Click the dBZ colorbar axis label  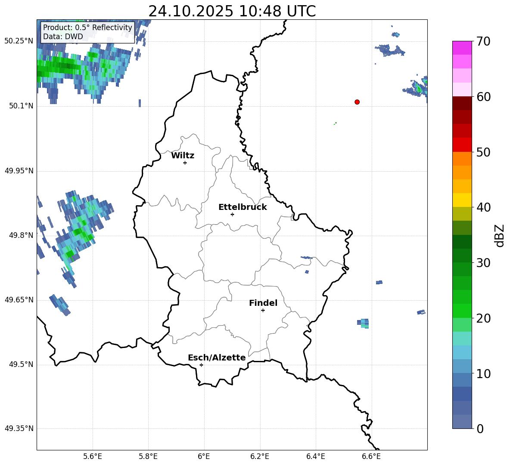[499, 235]
